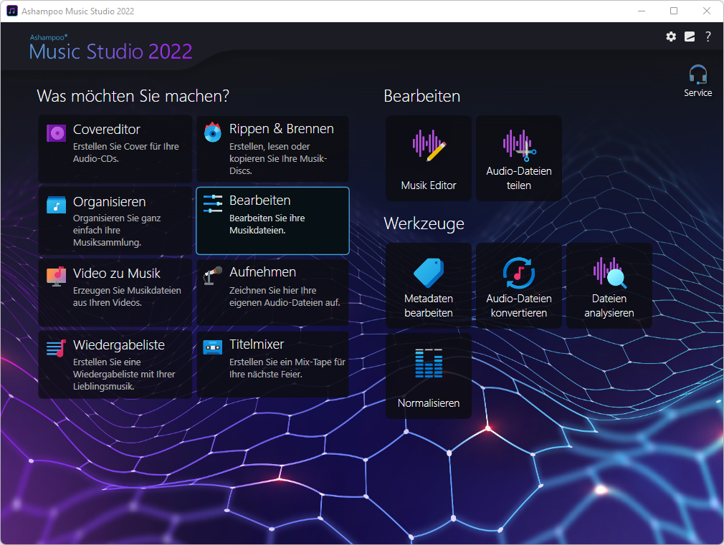Minimize the Ashampoo Music Studio window

click(x=642, y=11)
